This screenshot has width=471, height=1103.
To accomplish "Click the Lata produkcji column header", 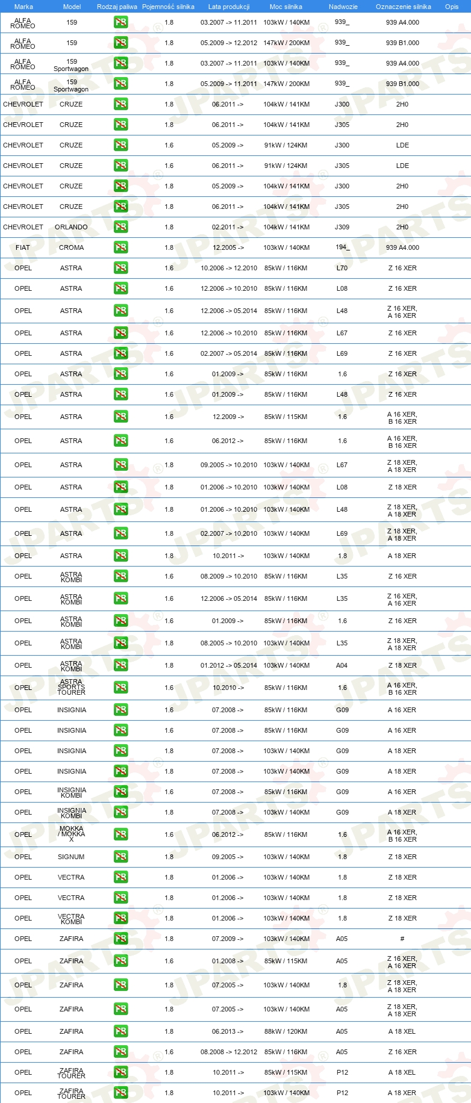I will pos(229,7).
